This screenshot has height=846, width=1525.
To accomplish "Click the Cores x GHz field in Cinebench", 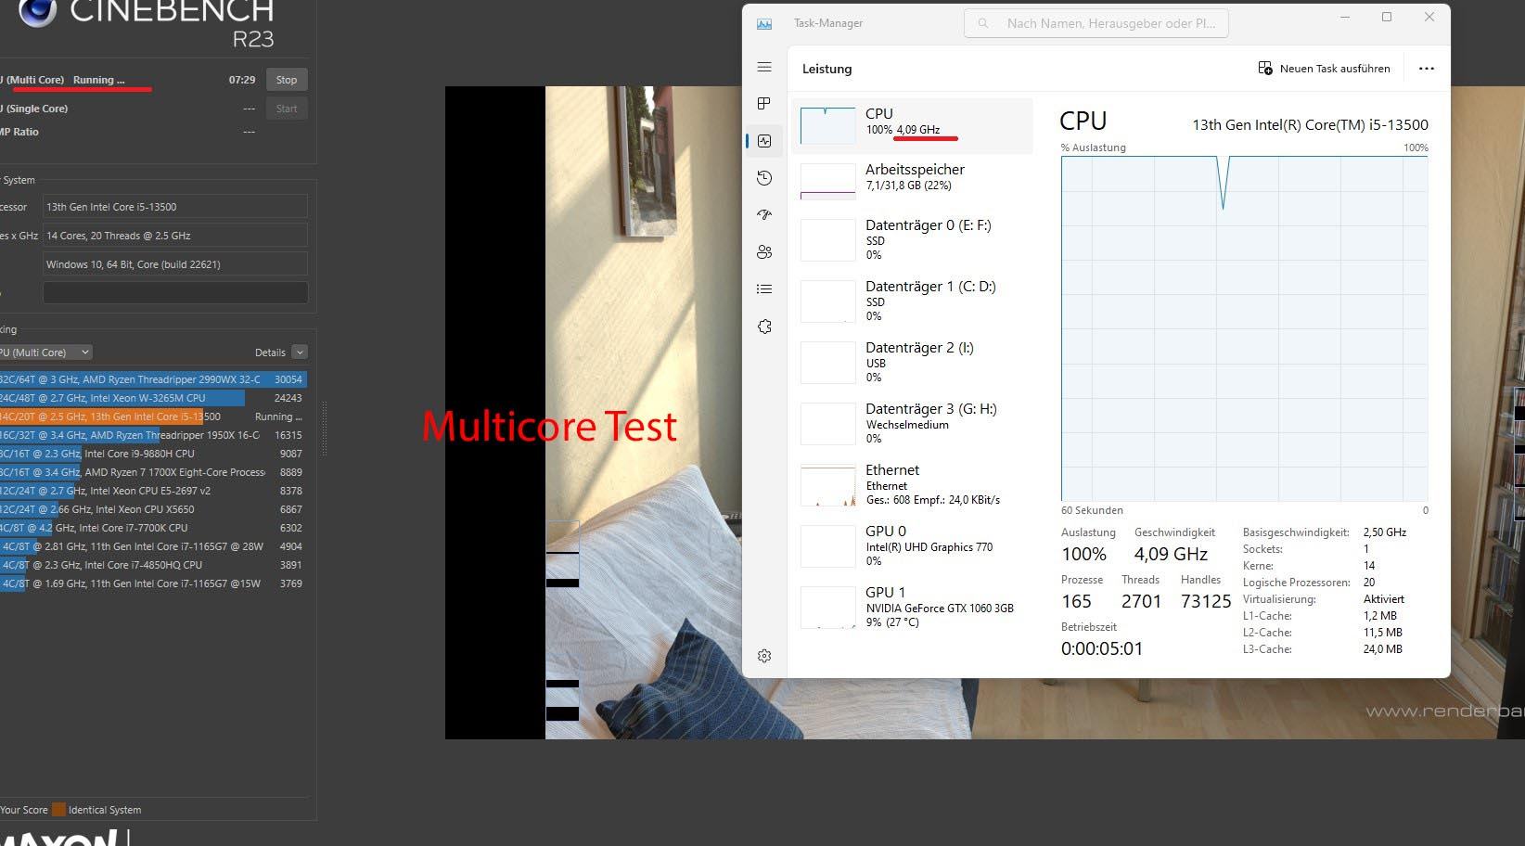I will click(x=175, y=236).
